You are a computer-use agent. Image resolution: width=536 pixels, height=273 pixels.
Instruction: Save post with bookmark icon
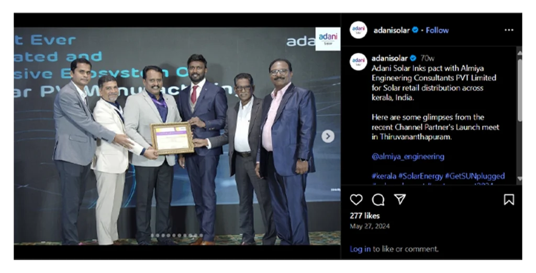click(x=509, y=200)
